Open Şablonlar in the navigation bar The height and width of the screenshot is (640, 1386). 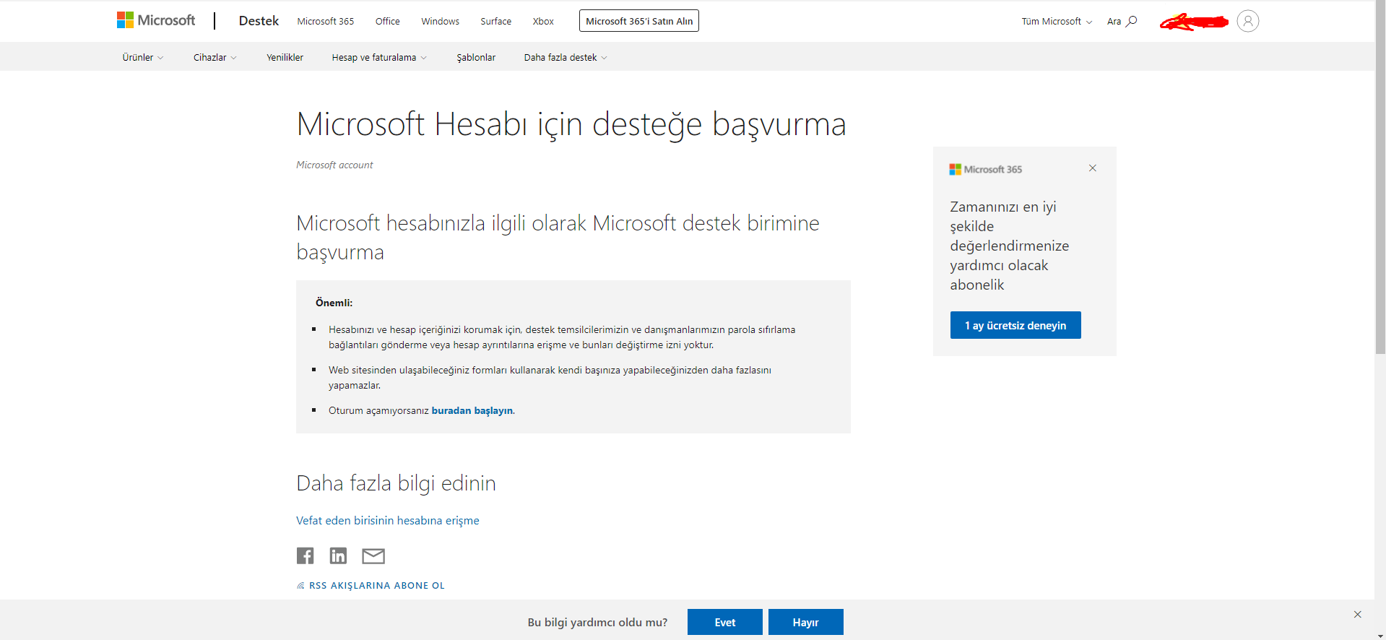[x=476, y=57]
